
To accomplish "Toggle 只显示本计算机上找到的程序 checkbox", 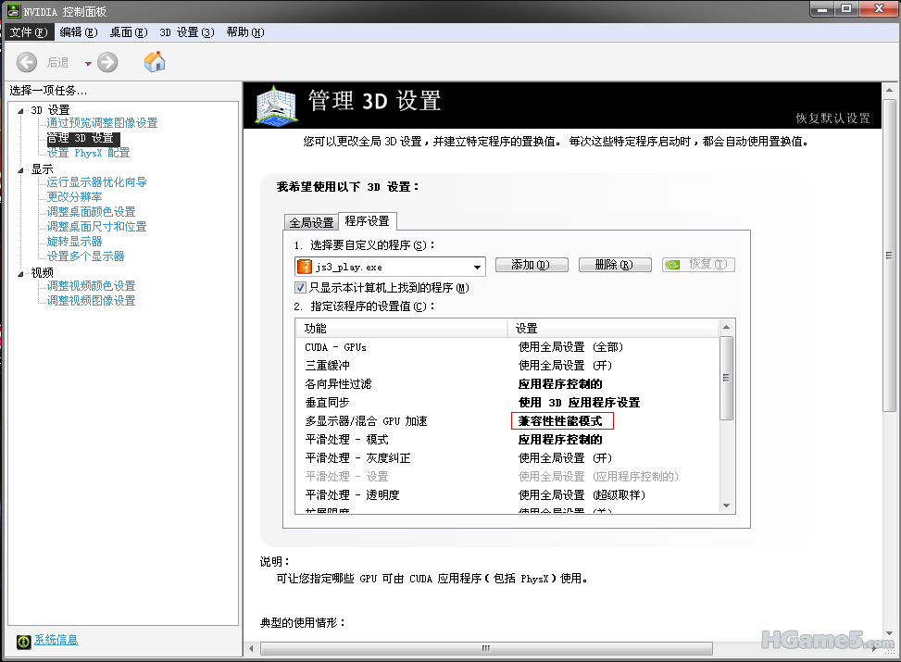I will tap(301, 287).
